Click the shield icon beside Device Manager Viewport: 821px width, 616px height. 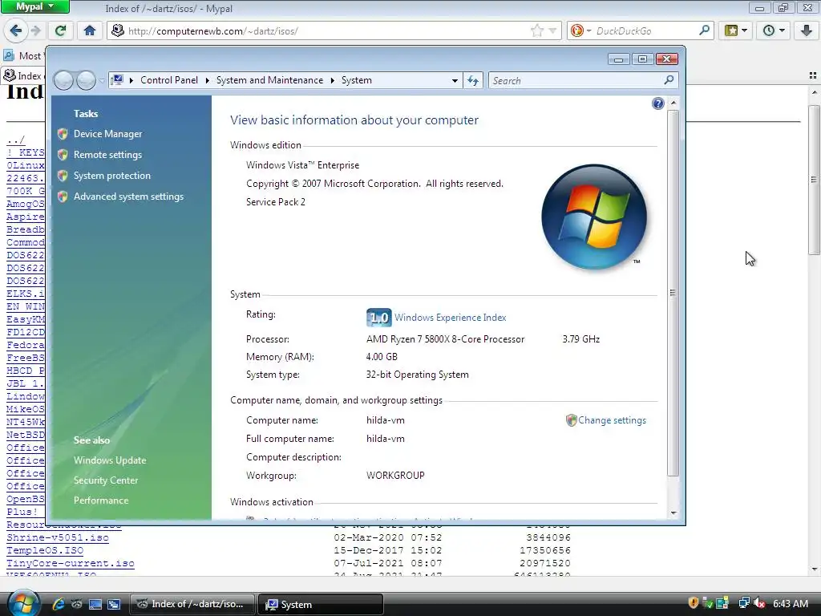pyautogui.click(x=63, y=134)
